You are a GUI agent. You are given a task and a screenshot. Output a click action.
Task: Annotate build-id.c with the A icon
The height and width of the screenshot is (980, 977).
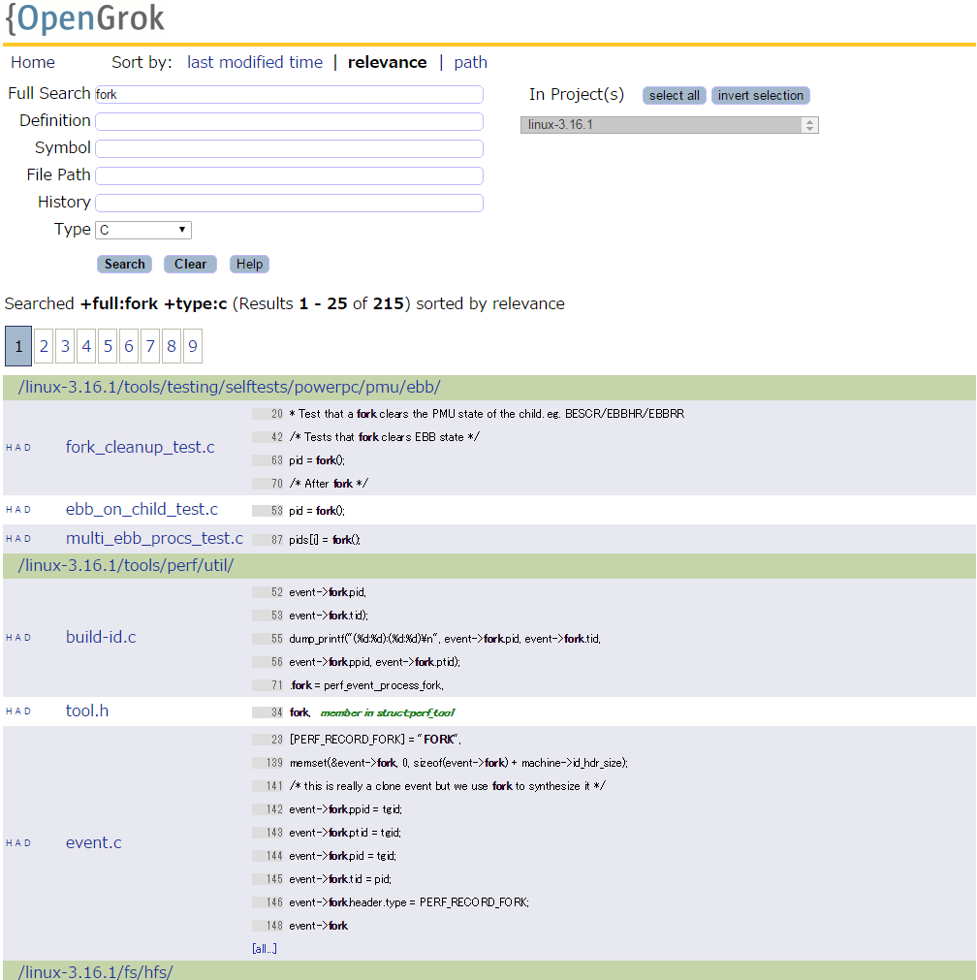coord(16,637)
